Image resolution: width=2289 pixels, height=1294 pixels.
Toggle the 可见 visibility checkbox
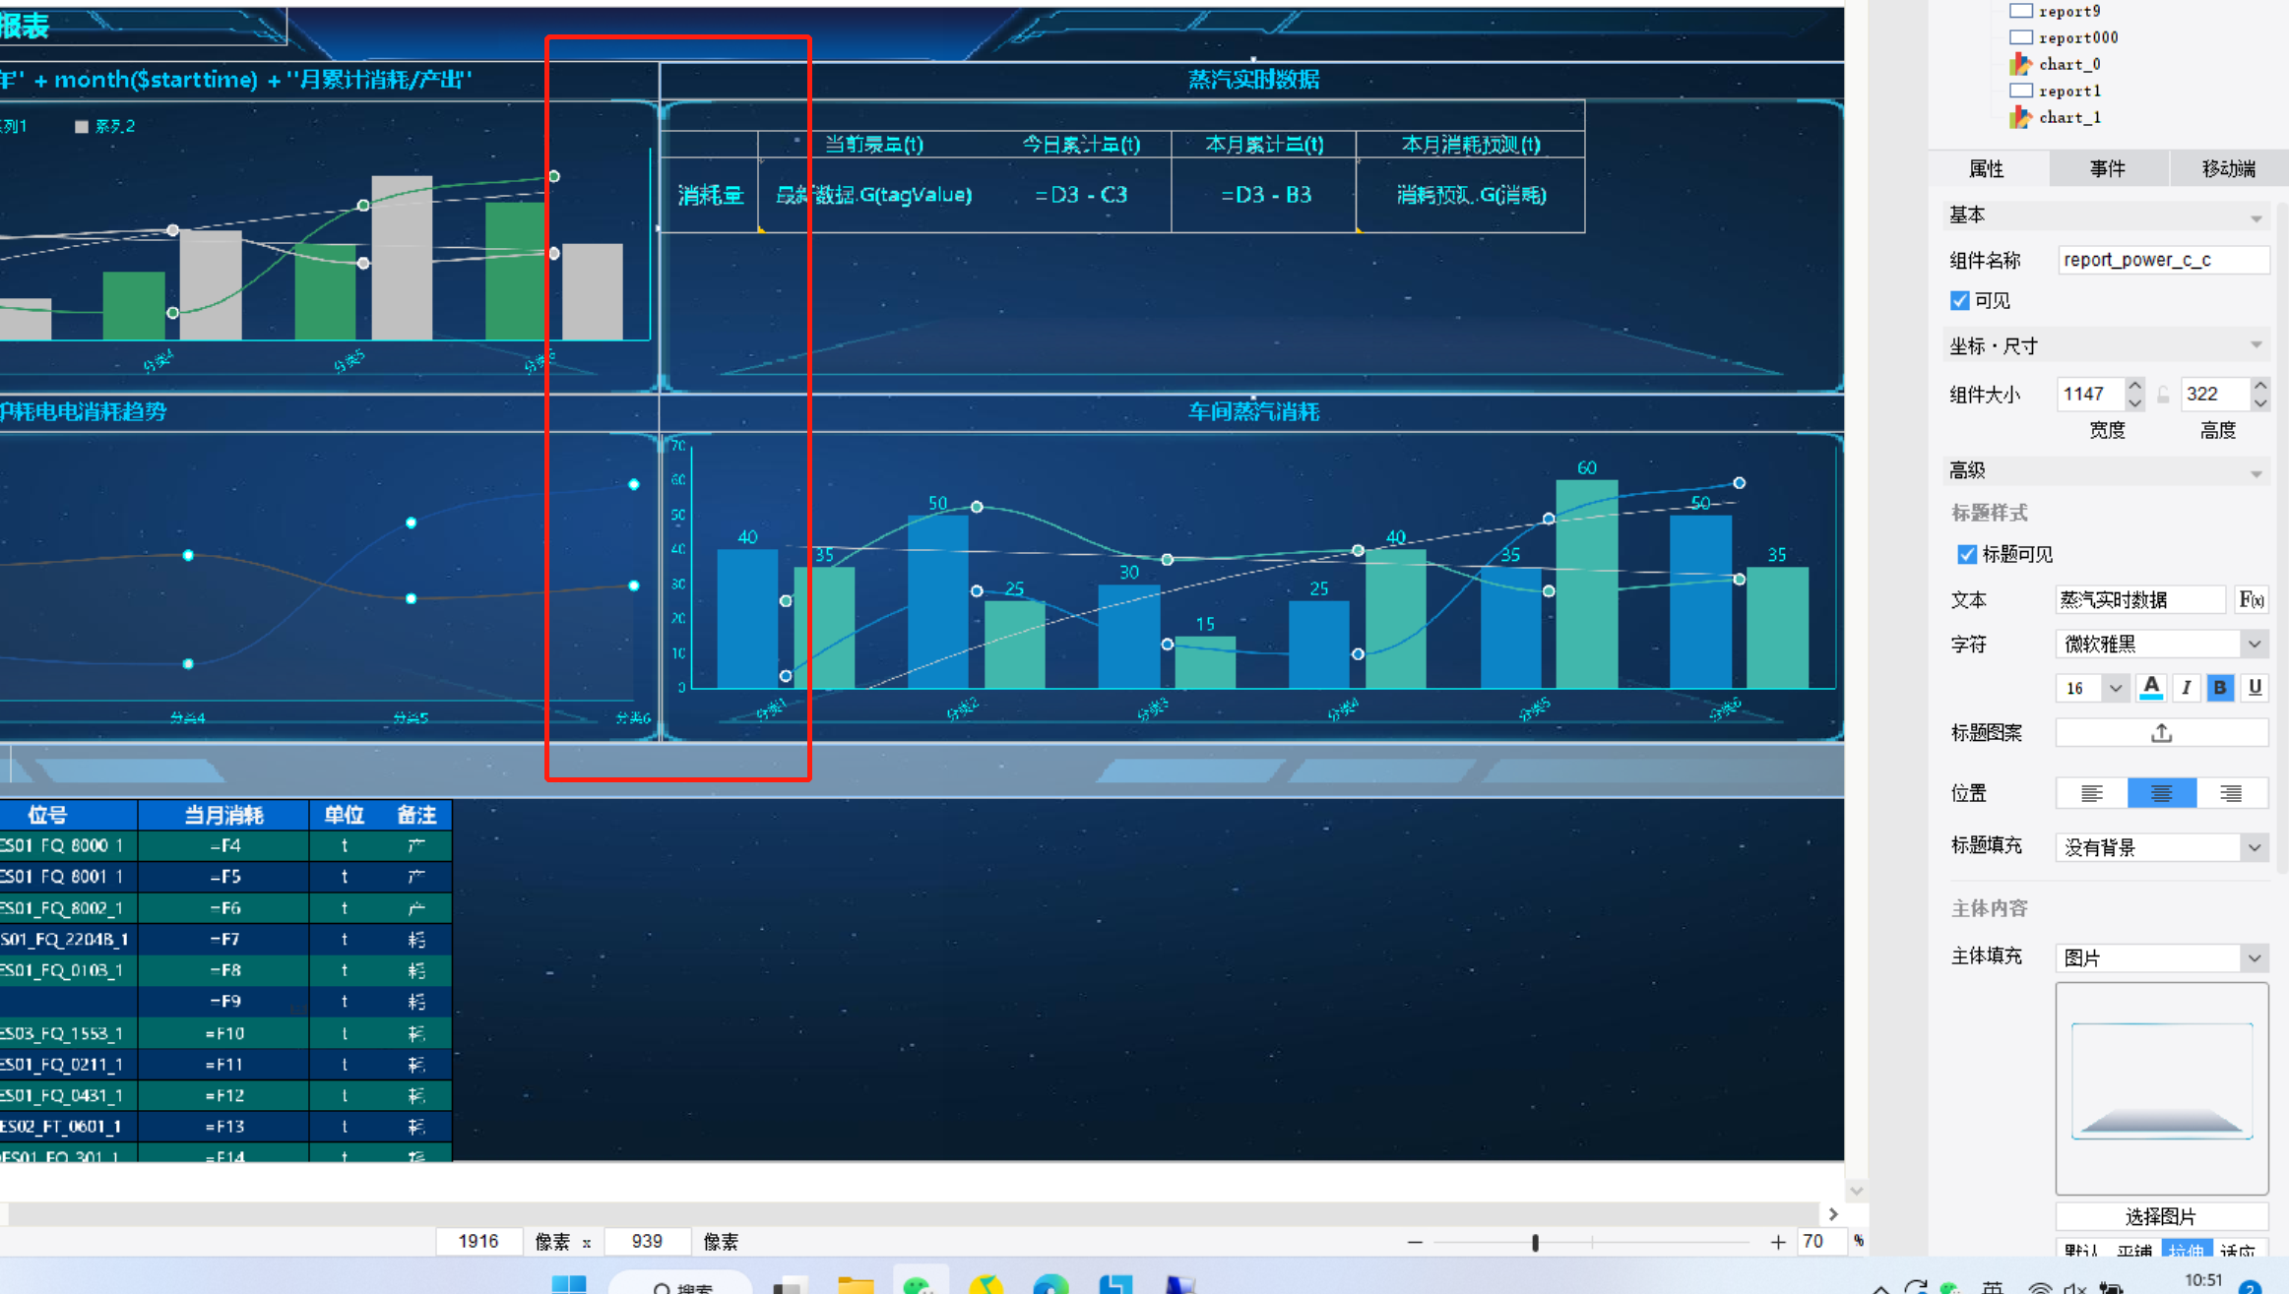(x=1959, y=300)
